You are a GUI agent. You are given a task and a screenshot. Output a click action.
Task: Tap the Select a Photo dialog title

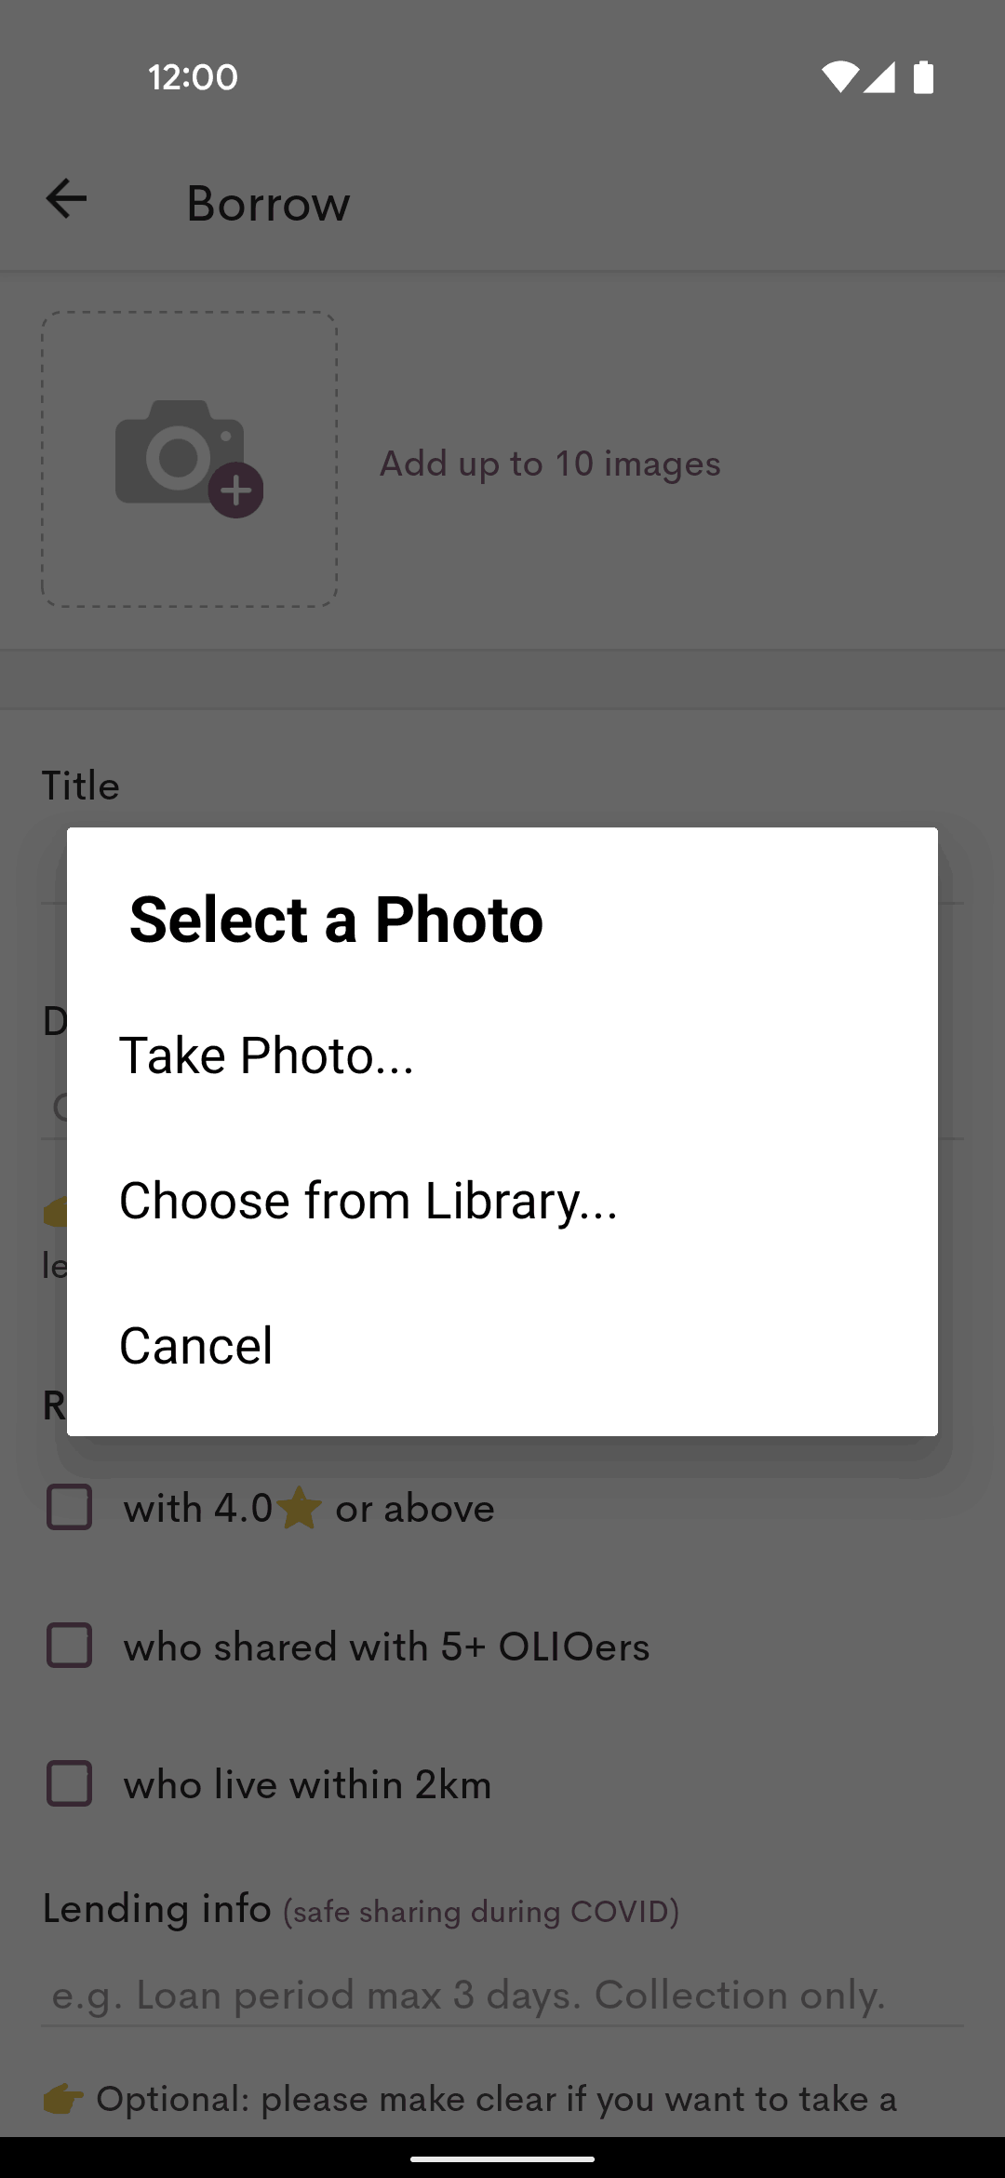tap(336, 920)
